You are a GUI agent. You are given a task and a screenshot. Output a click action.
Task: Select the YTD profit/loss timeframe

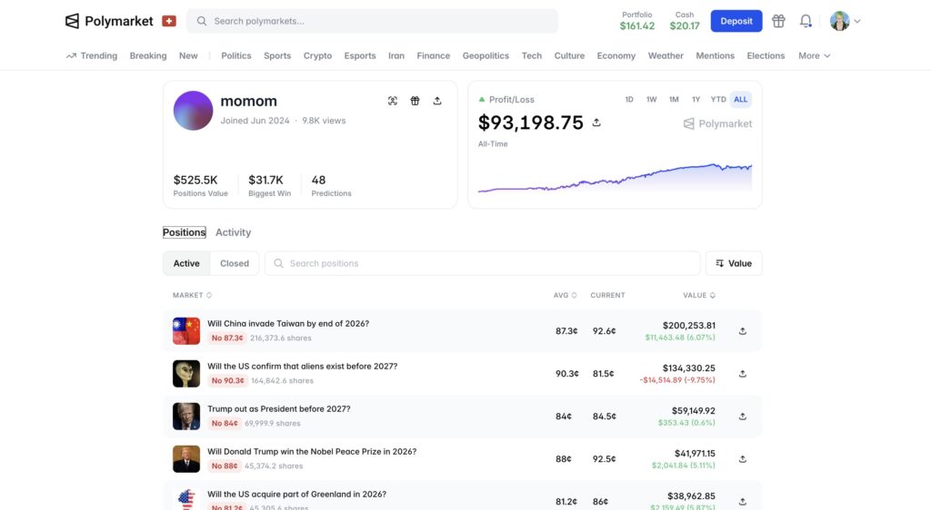tap(718, 100)
